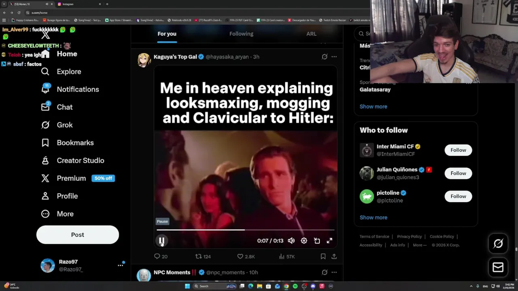Open Grok icon on NPC Moments post
The width and height of the screenshot is (518, 291).
click(325, 272)
